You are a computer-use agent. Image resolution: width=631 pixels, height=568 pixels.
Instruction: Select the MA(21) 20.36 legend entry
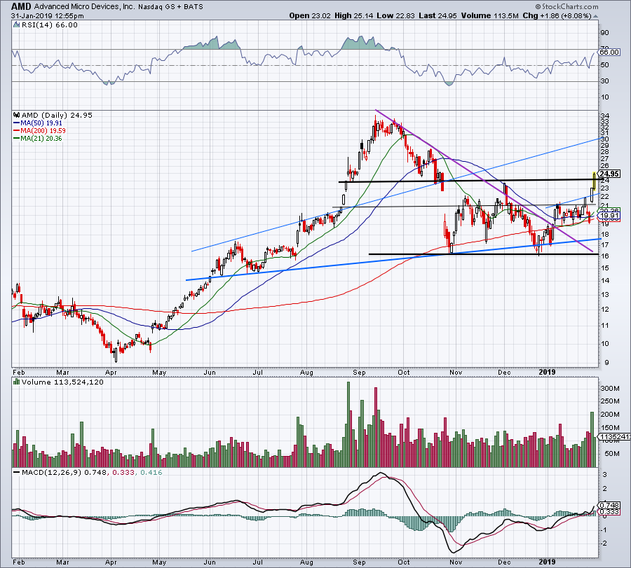(x=38, y=138)
